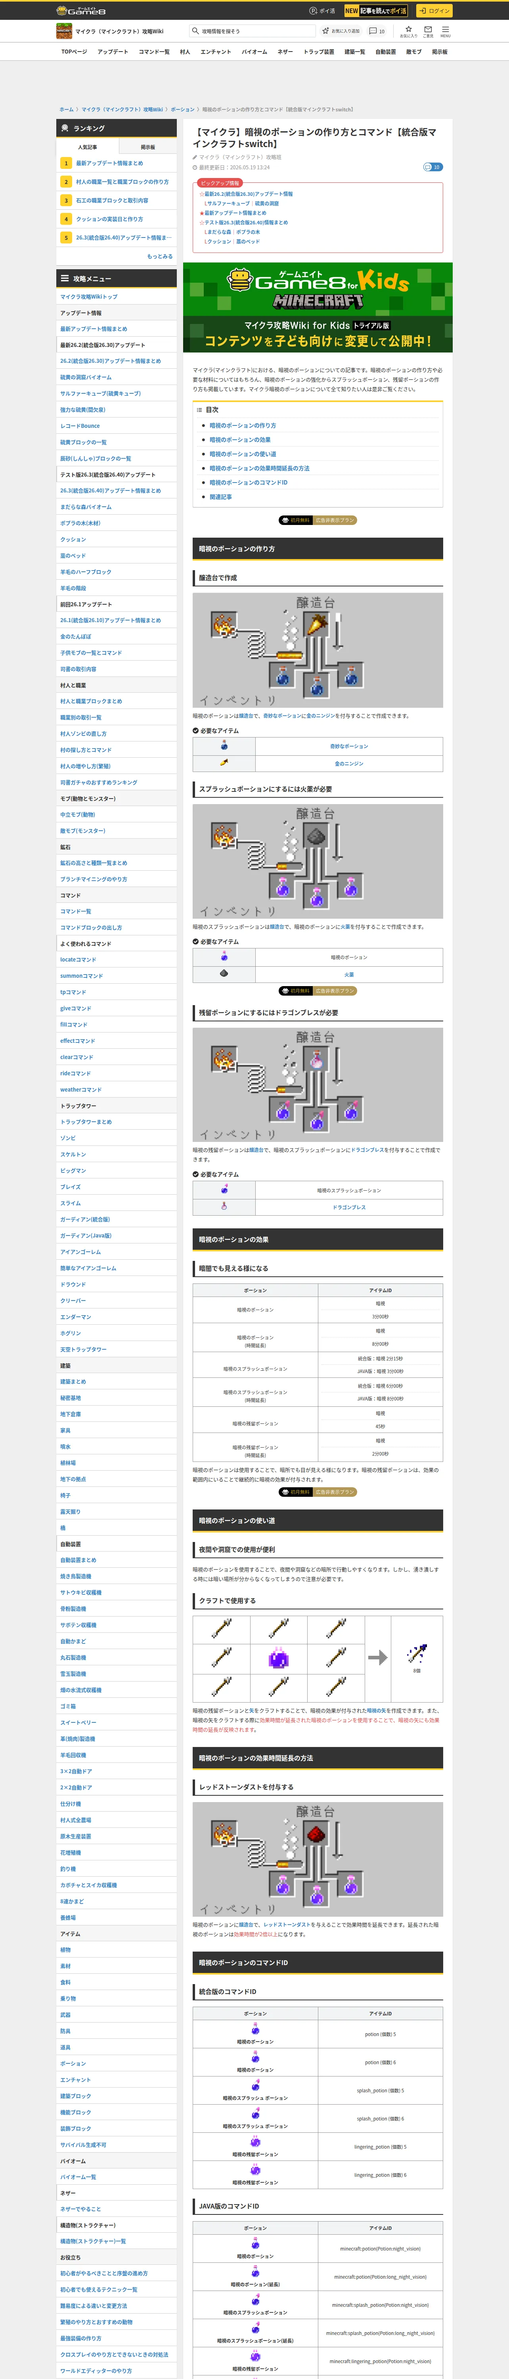
Task: Click the 金のニンジン item link
Action: point(348,764)
